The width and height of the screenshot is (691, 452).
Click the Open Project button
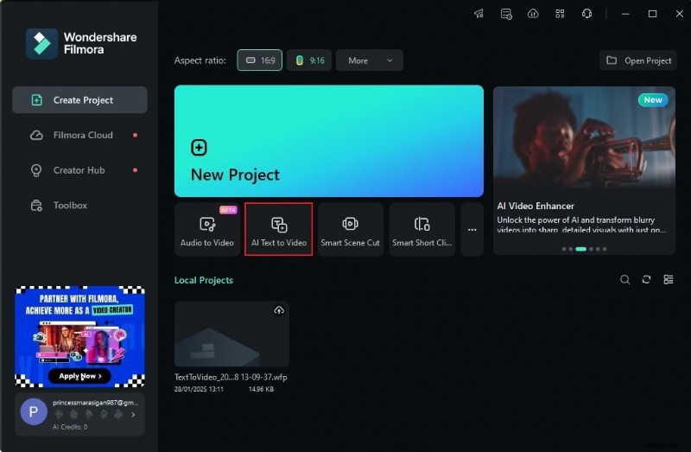pos(638,60)
